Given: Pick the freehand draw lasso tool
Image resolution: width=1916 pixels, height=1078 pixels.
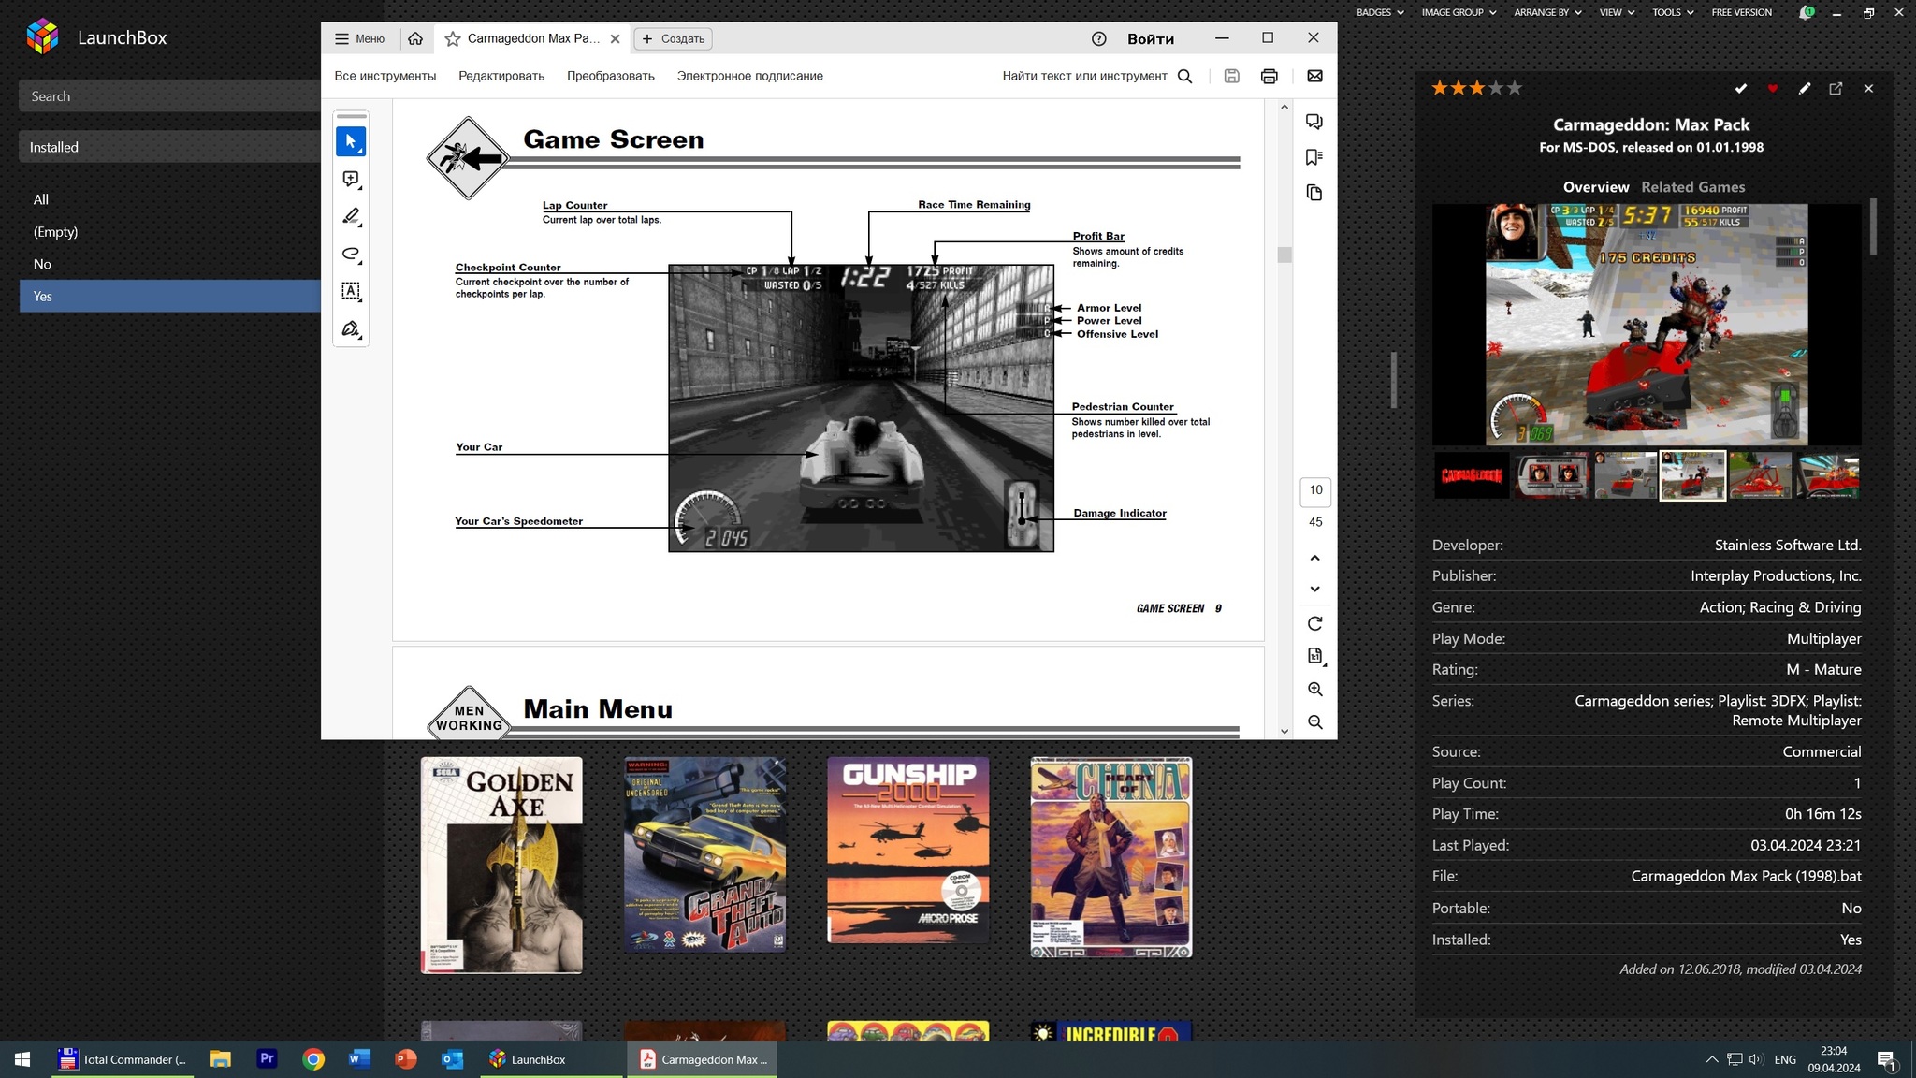Looking at the screenshot, I should 351,254.
